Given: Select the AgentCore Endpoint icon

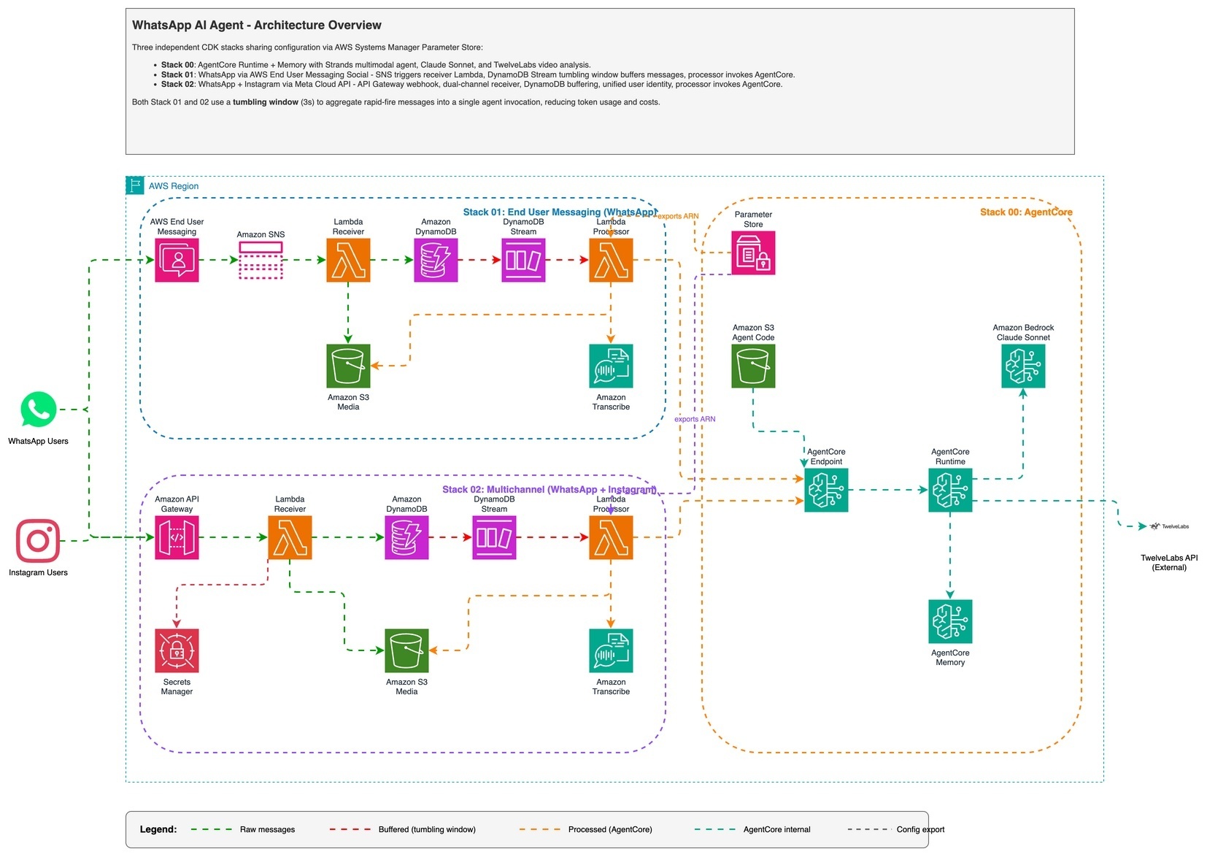Looking at the screenshot, I should (x=826, y=490).
